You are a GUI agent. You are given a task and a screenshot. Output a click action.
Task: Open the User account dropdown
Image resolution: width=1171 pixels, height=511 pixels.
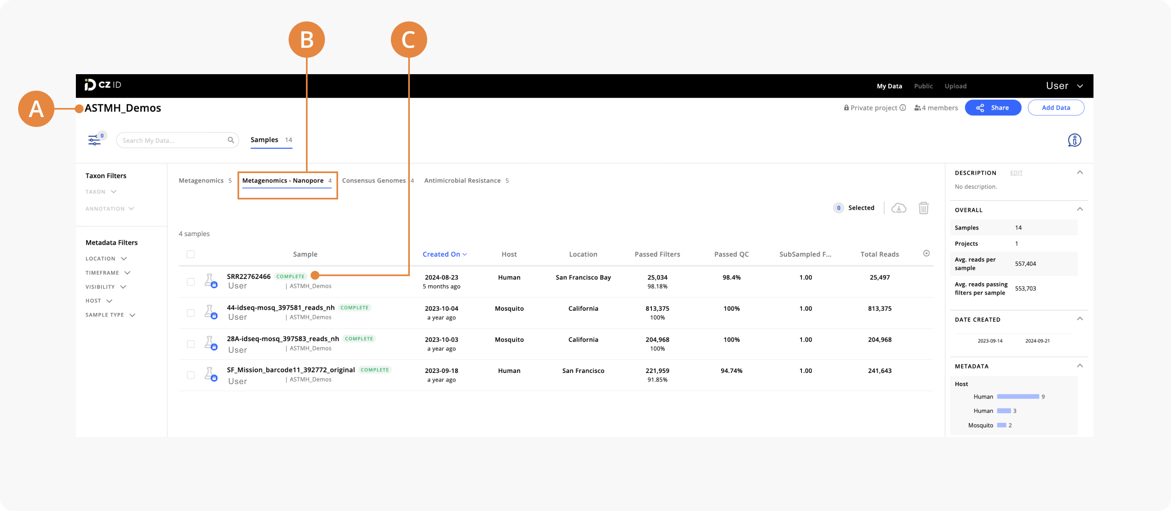[1064, 86]
